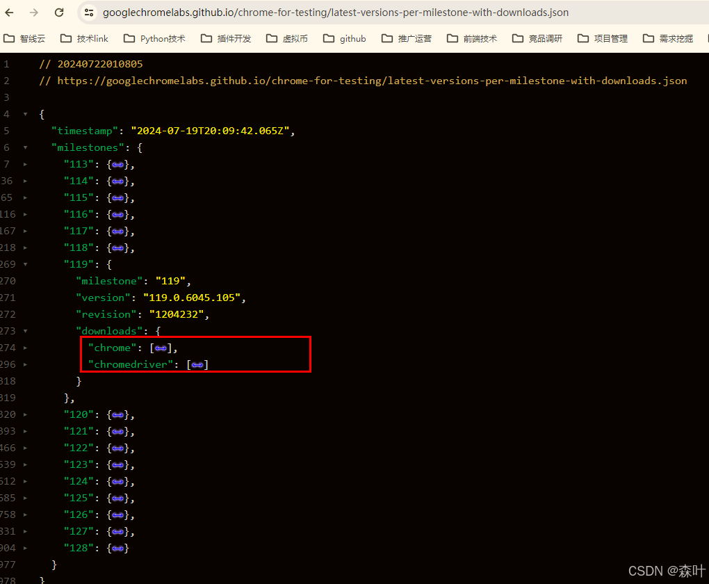The image size is (709, 584).
Task: Open the 插件开发 bookmark folder
Action: pos(226,38)
